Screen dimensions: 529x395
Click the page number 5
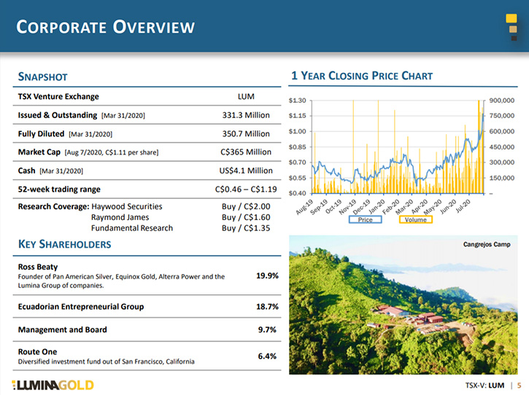(x=520, y=386)
